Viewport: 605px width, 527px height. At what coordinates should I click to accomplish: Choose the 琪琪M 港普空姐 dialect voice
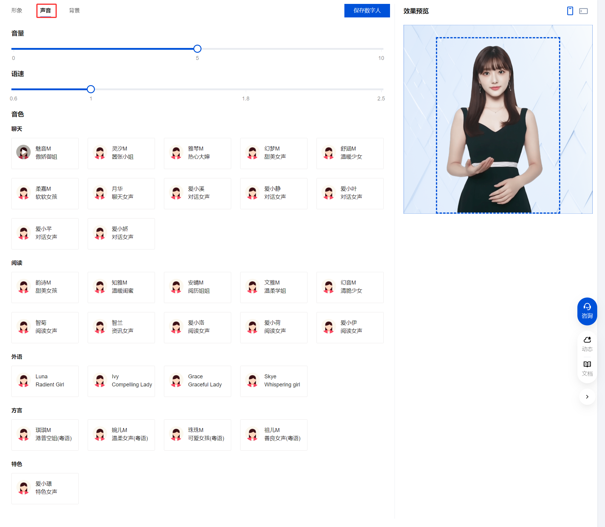coord(45,435)
